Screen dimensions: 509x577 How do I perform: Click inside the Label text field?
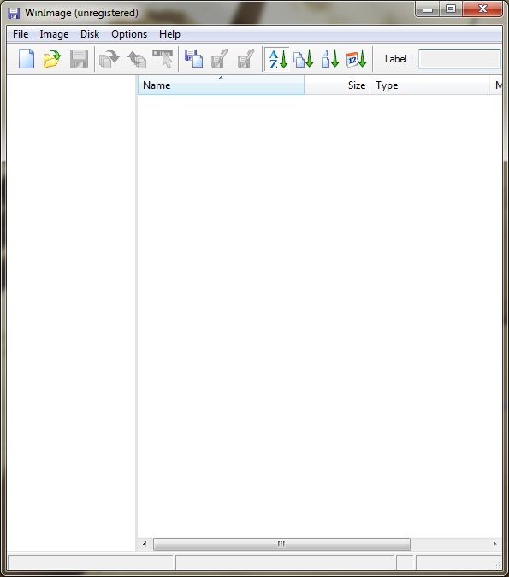point(459,59)
